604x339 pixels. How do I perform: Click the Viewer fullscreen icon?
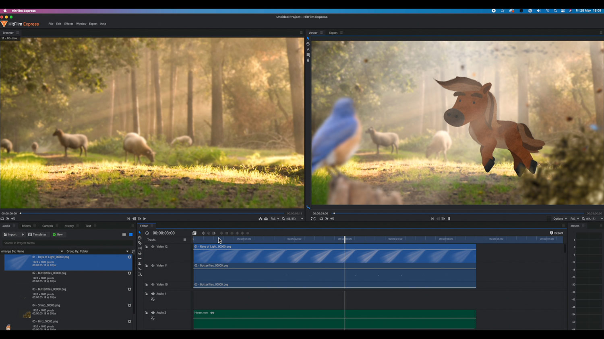313,219
